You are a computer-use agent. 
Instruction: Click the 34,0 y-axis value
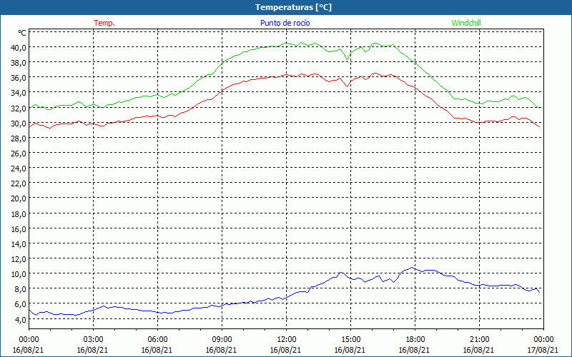click(x=19, y=93)
